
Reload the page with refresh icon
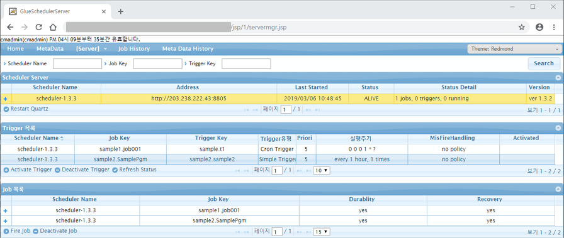(x=38, y=27)
